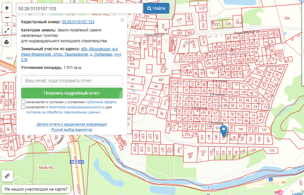The width and height of the screenshot is (304, 195).
Task: Zoom out with the minus button
Action: [x=7, y=17]
